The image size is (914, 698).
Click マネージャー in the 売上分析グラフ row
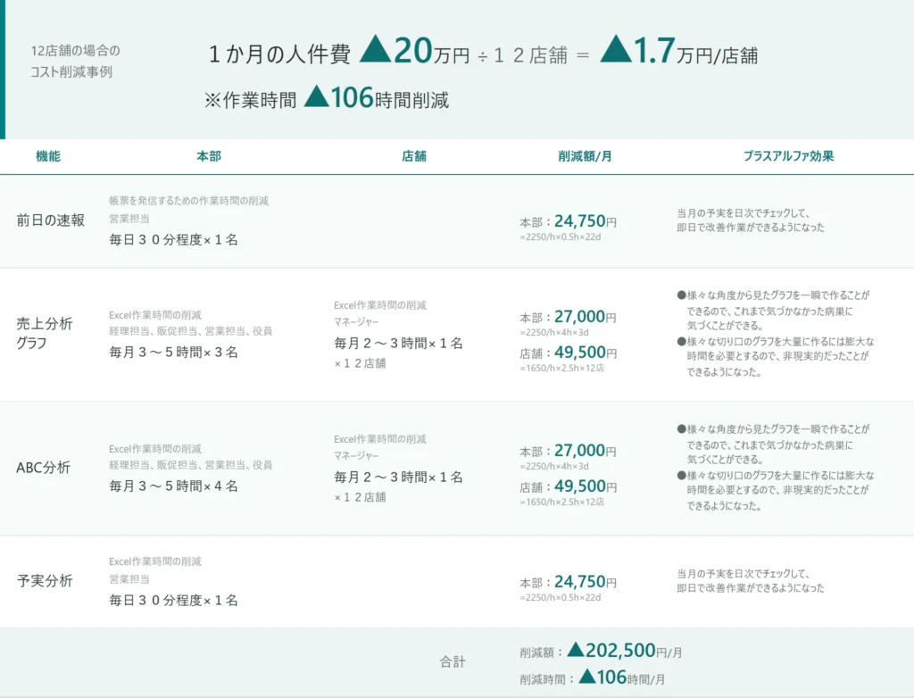[356, 322]
